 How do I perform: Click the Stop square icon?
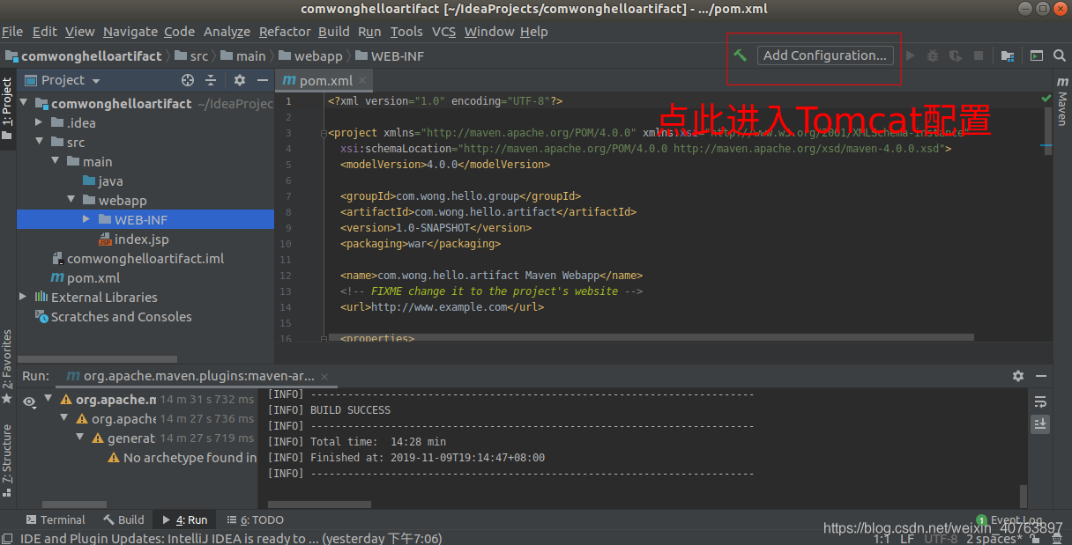point(979,55)
